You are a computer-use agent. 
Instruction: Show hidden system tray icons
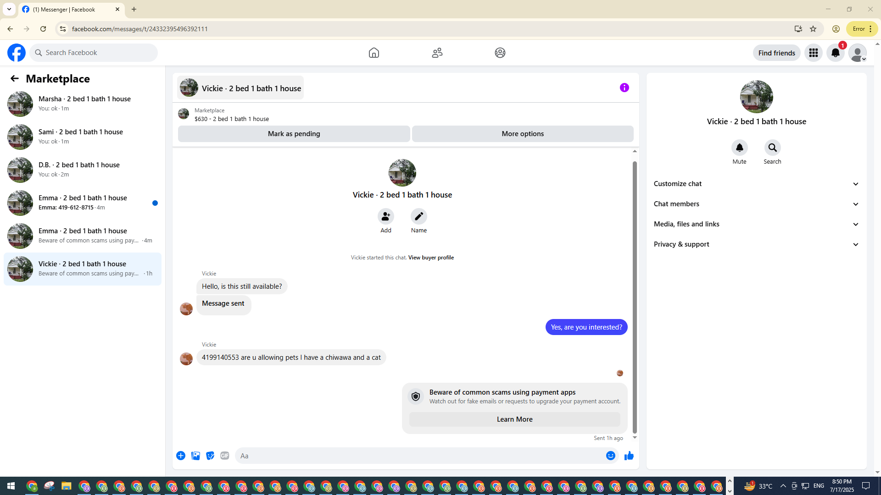pyautogui.click(x=783, y=486)
